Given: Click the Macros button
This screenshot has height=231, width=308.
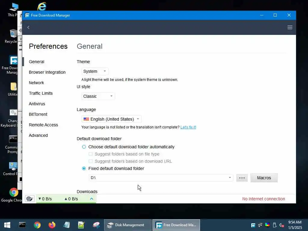Looking at the screenshot, I should pyautogui.click(x=264, y=178).
